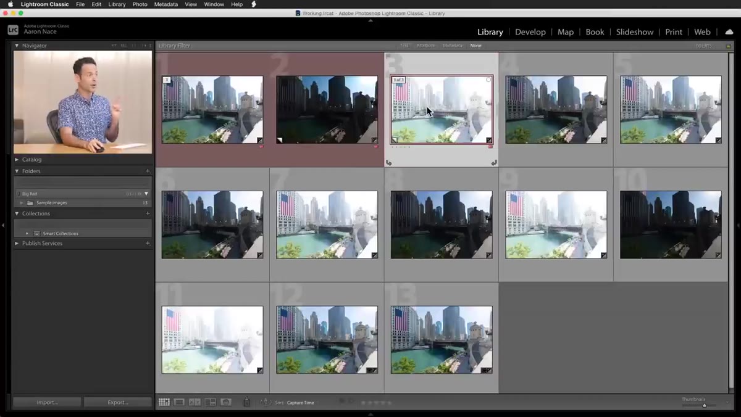Open Survey view icon in toolbar
Image resolution: width=741 pixels, height=417 pixels.
coord(211,402)
